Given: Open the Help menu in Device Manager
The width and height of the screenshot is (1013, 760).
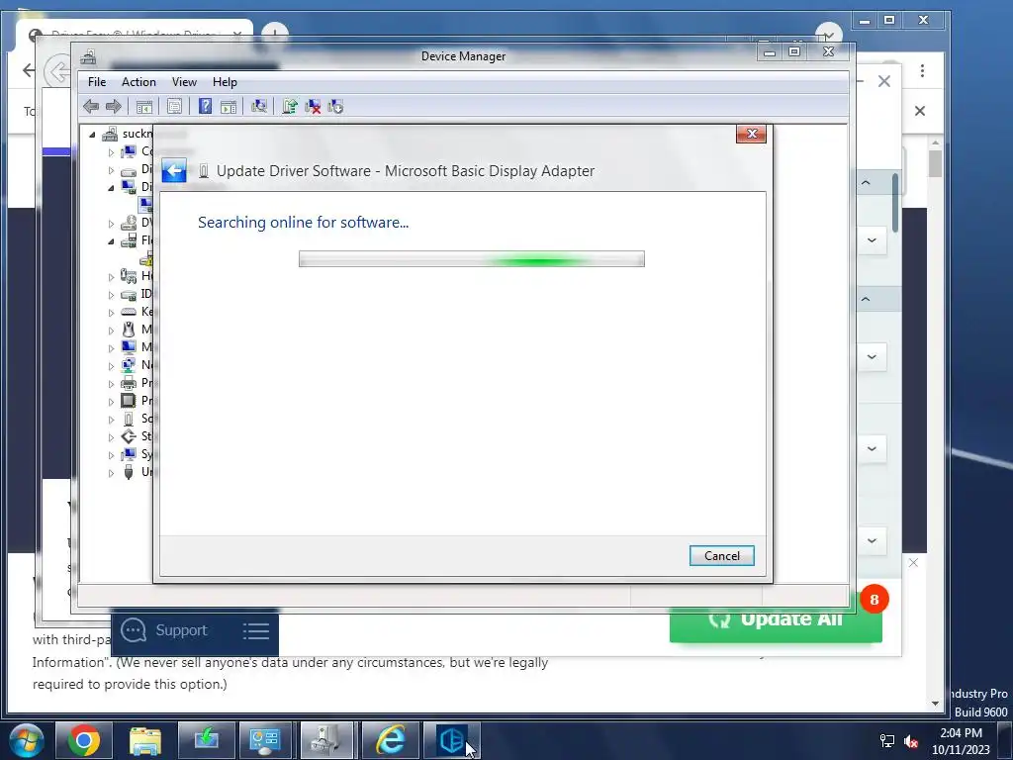Looking at the screenshot, I should tap(225, 82).
